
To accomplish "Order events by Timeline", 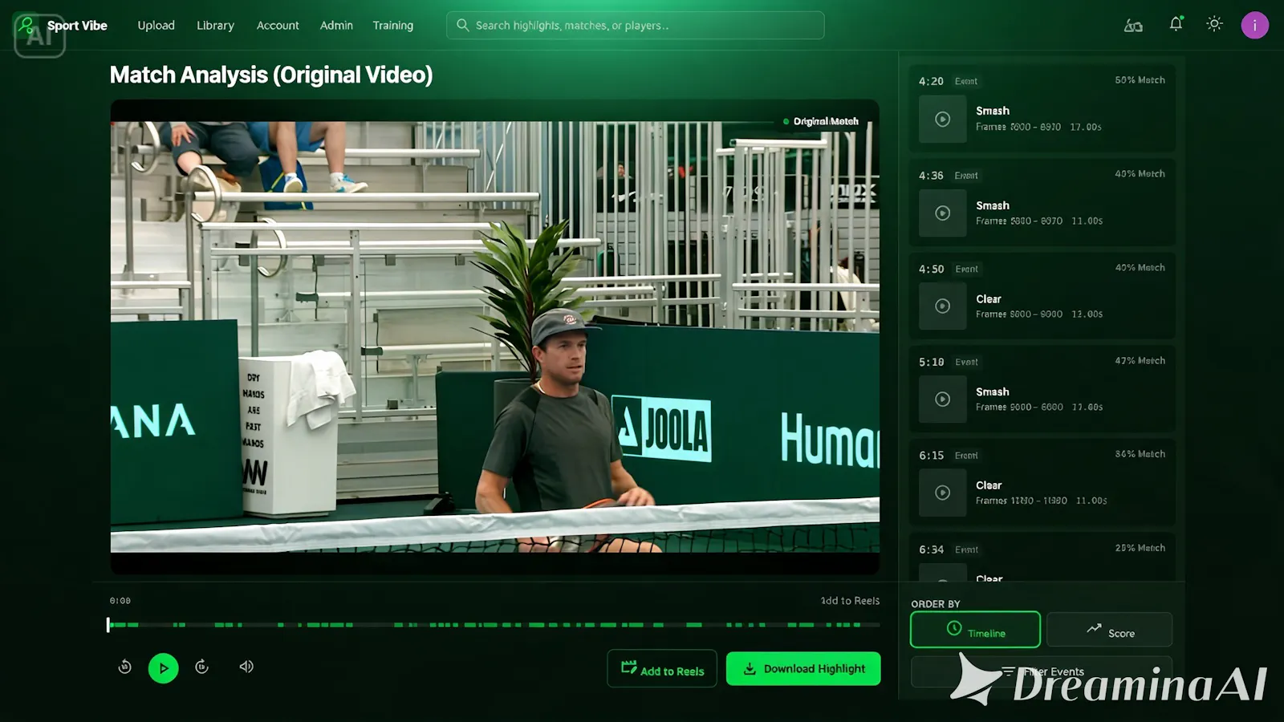I will [975, 630].
